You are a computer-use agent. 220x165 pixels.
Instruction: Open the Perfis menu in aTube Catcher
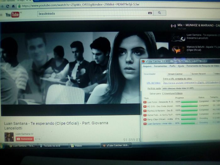pyautogui.click(x=173, y=66)
